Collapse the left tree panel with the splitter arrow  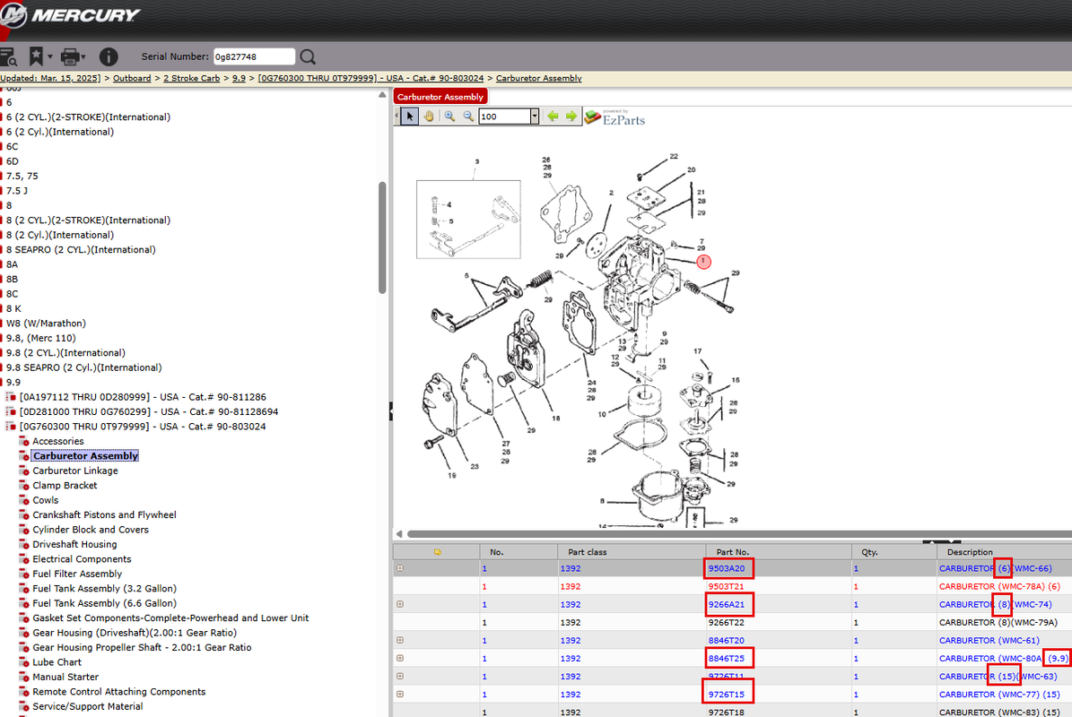click(391, 411)
